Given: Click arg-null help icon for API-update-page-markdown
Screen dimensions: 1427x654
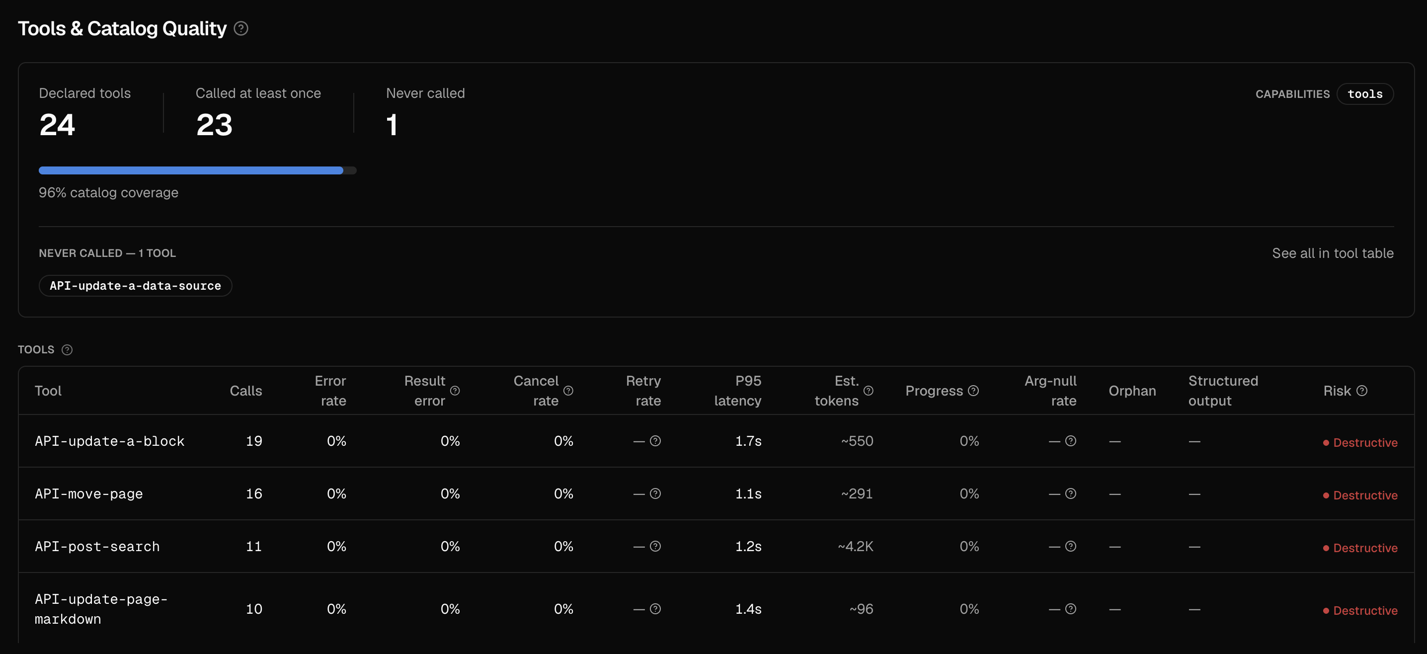Looking at the screenshot, I should pos(1071,609).
